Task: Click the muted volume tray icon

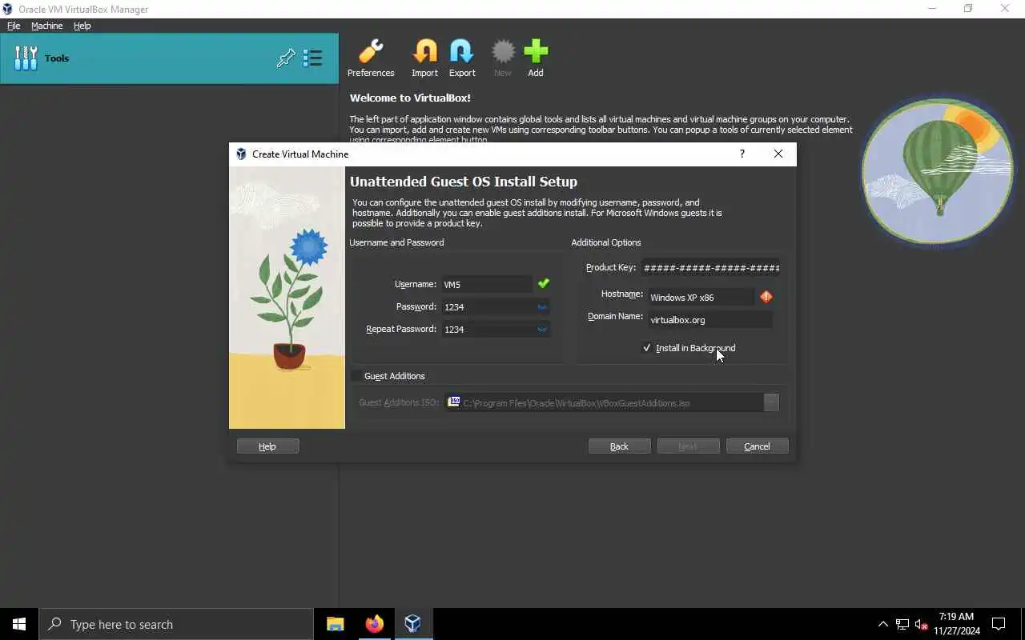Action: (921, 624)
